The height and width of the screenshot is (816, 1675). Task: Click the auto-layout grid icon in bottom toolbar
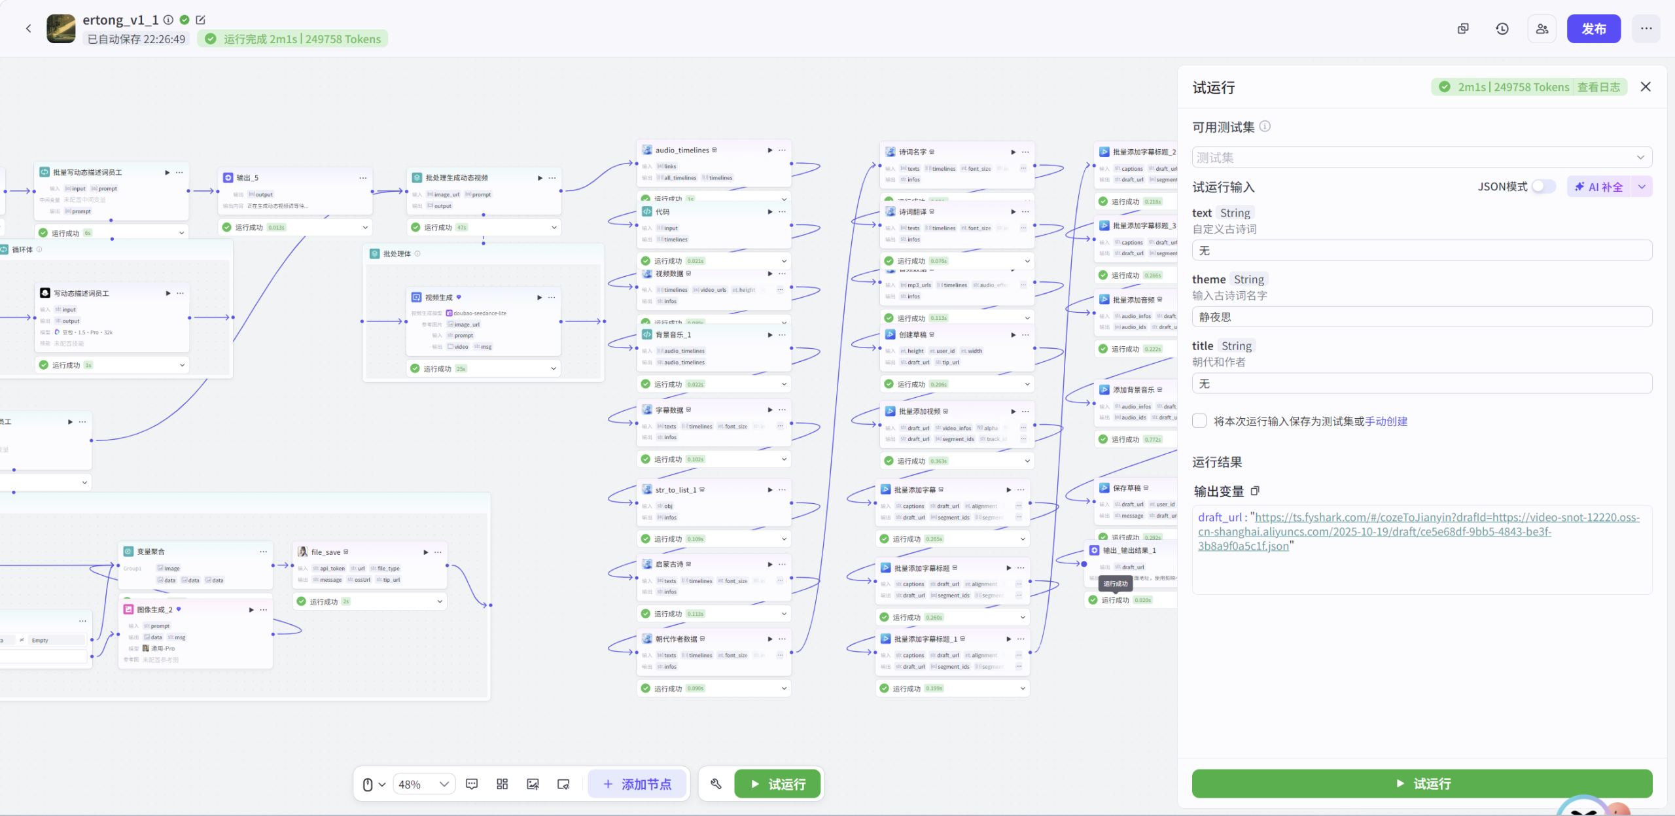point(502,784)
